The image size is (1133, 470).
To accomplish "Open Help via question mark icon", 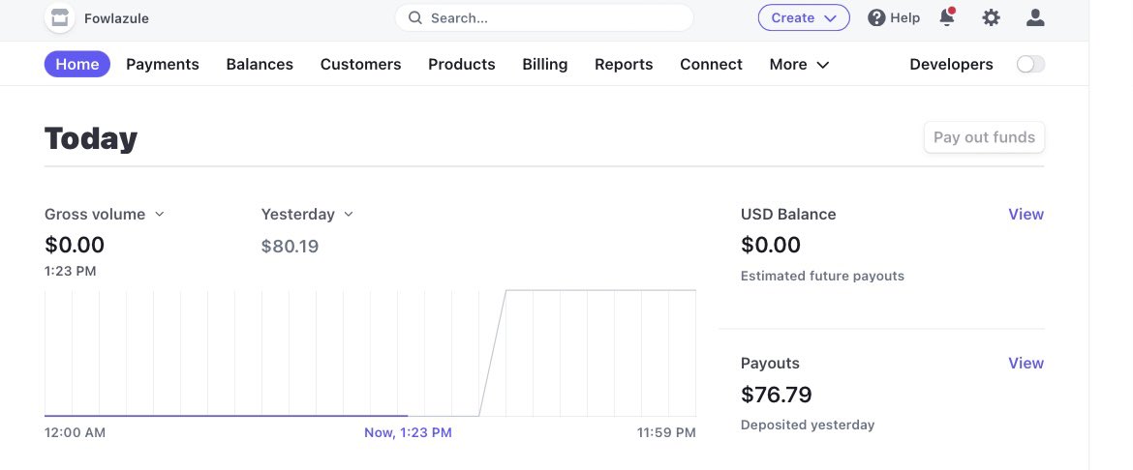I will click(x=876, y=18).
